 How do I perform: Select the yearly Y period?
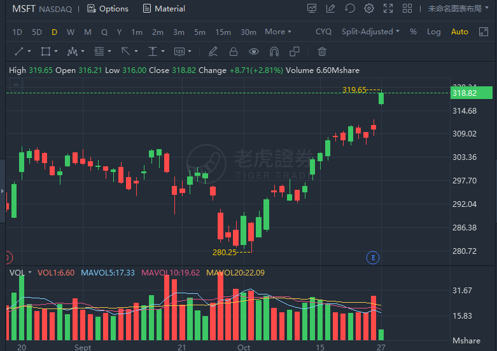pos(119,32)
